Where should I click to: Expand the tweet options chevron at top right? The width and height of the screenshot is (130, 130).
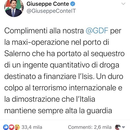tap(123, 4)
